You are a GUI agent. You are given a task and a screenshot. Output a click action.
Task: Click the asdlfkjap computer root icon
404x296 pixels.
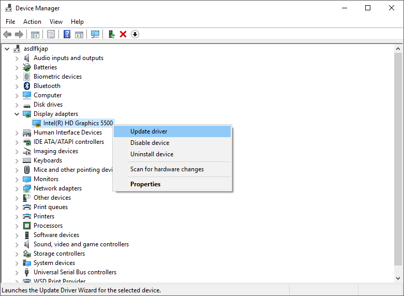(17, 49)
